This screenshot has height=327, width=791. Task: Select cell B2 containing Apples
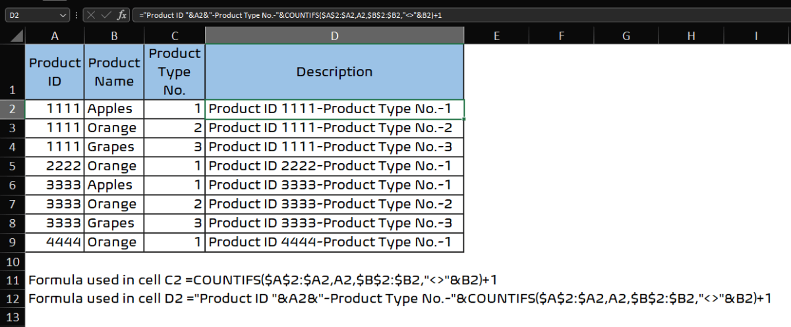tap(114, 109)
